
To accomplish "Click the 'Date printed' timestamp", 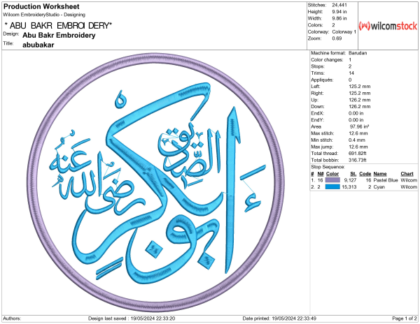I will click(x=279, y=318).
